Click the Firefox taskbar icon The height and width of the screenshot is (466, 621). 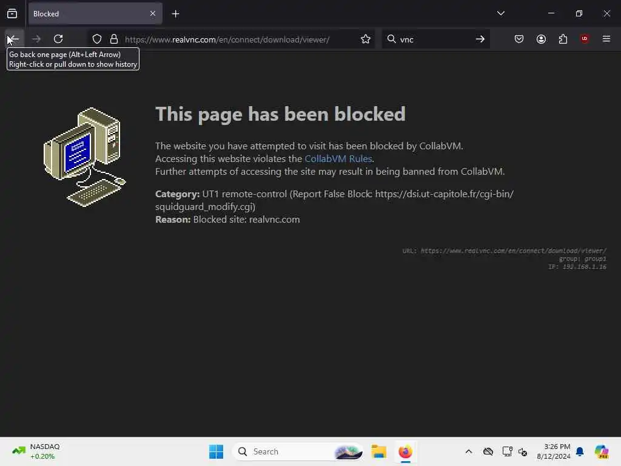(405, 451)
